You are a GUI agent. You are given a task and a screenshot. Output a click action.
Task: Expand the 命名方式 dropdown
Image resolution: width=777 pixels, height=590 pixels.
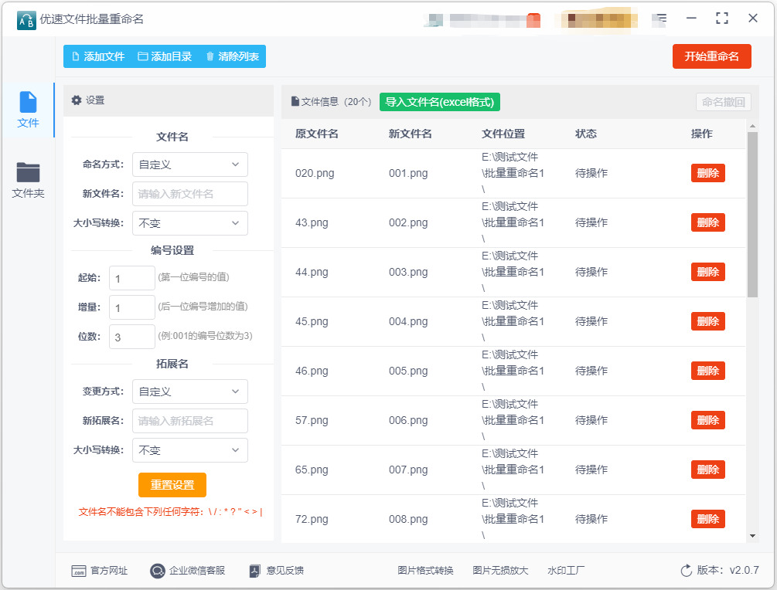190,164
